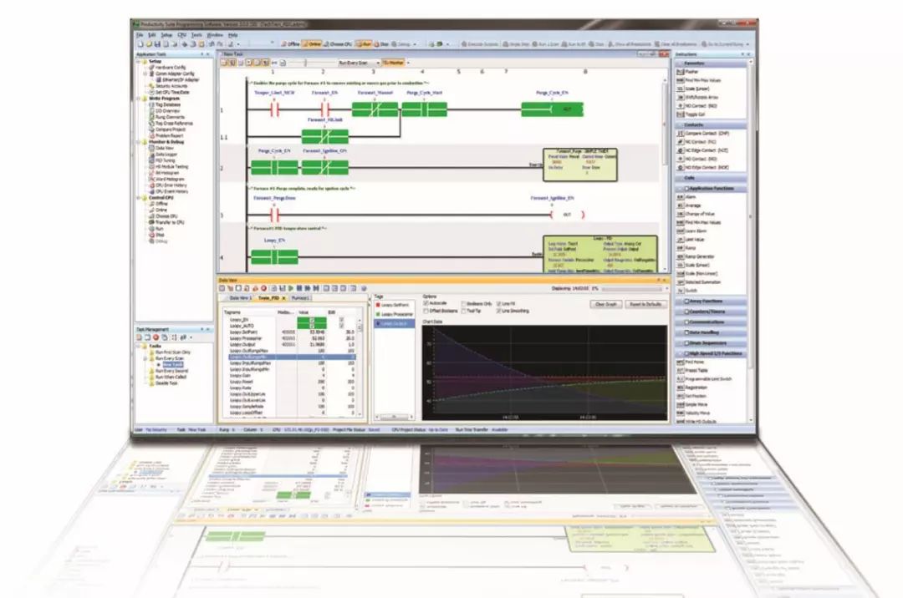This screenshot has height=598, width=903.
Task: Open Tag Database in Application Tools tree
Action: 165,104
